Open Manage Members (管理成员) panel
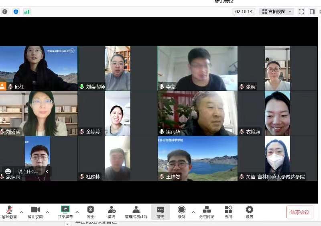321x226 pixels. (136, 212)
